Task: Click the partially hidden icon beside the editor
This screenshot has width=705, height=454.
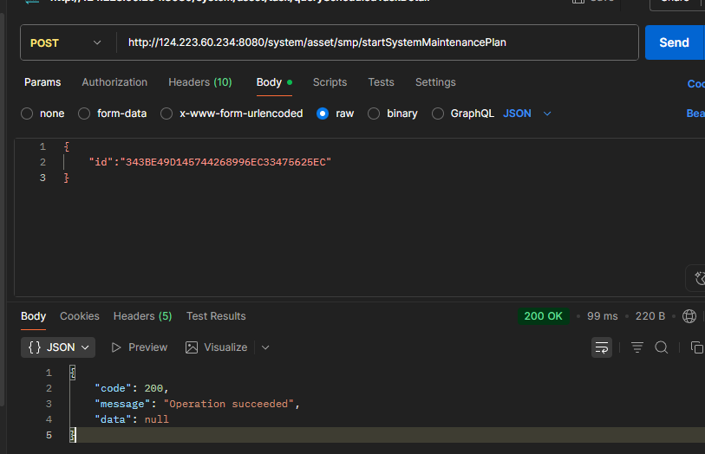Action: coord(697,278)
